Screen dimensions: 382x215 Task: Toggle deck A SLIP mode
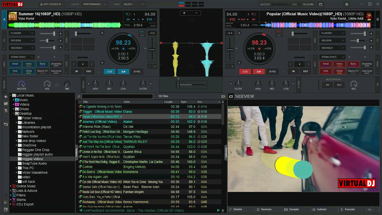pyautogui.click(x=142, y=35)
